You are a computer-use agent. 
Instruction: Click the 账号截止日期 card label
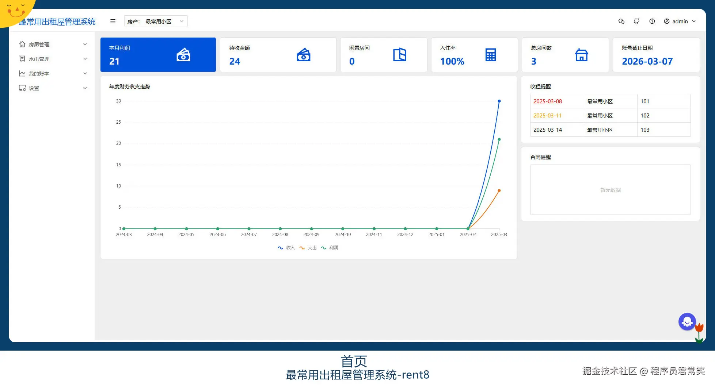[x=637, y=48]
